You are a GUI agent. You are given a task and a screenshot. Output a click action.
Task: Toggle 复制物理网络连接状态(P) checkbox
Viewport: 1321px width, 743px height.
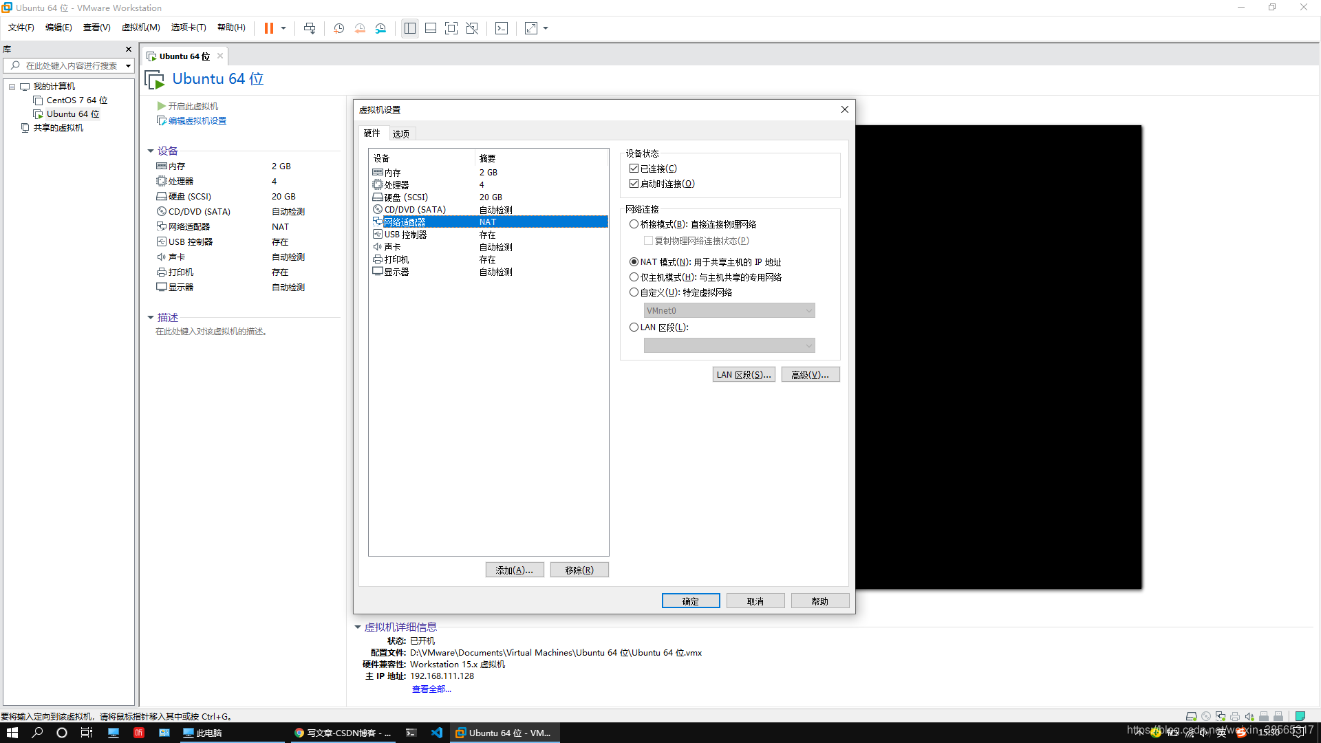[648, 241]
